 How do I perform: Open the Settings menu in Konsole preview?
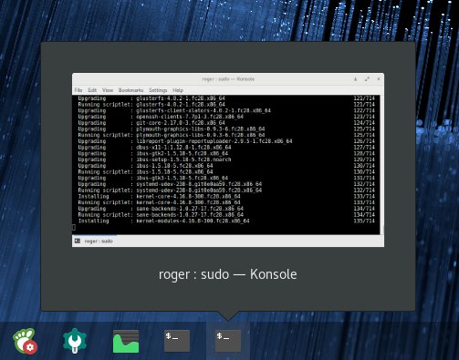[x=158, y=90]
